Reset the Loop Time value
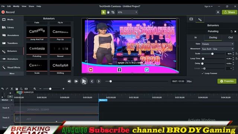 coord(237,59)
